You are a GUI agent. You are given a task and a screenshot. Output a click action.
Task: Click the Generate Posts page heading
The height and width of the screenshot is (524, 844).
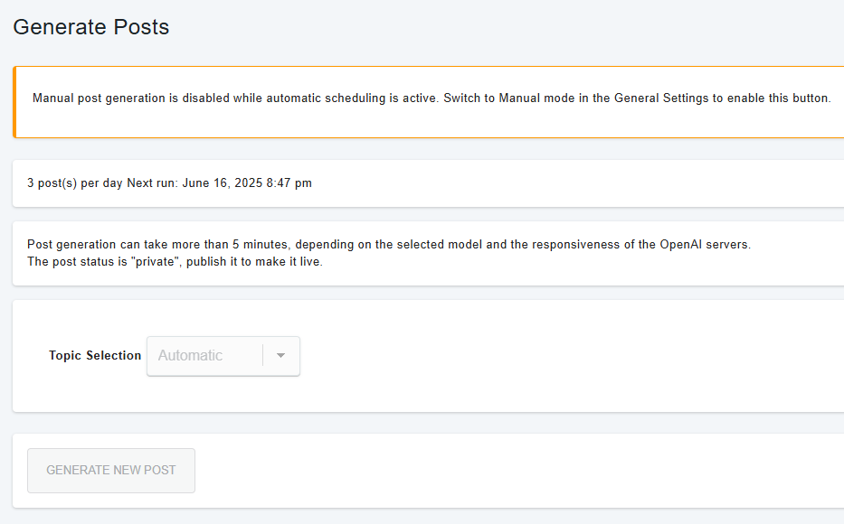point(91,27)
